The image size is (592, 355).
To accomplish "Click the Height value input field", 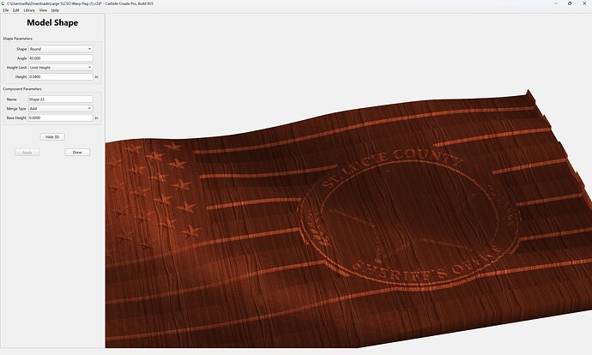I will 61,76.
